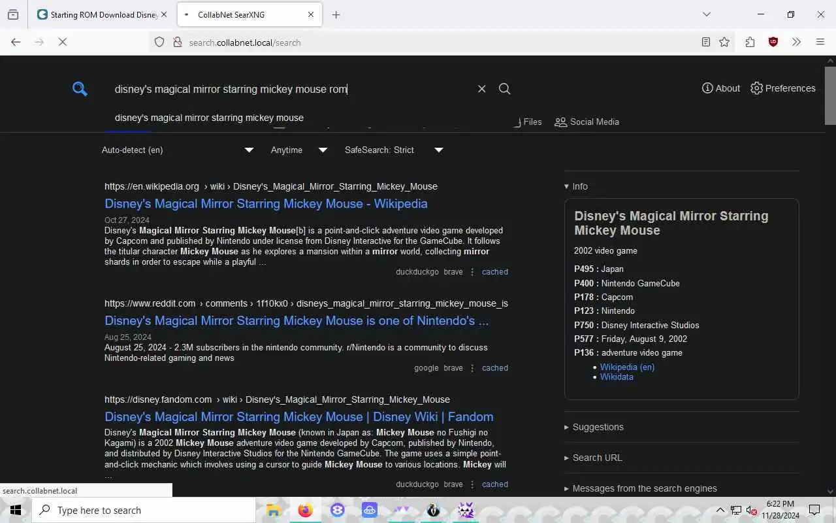Open the Disney Wiki Fandom result title
Image resolution: width=836 pixels, height=523 pixels.
coord(299,416)
